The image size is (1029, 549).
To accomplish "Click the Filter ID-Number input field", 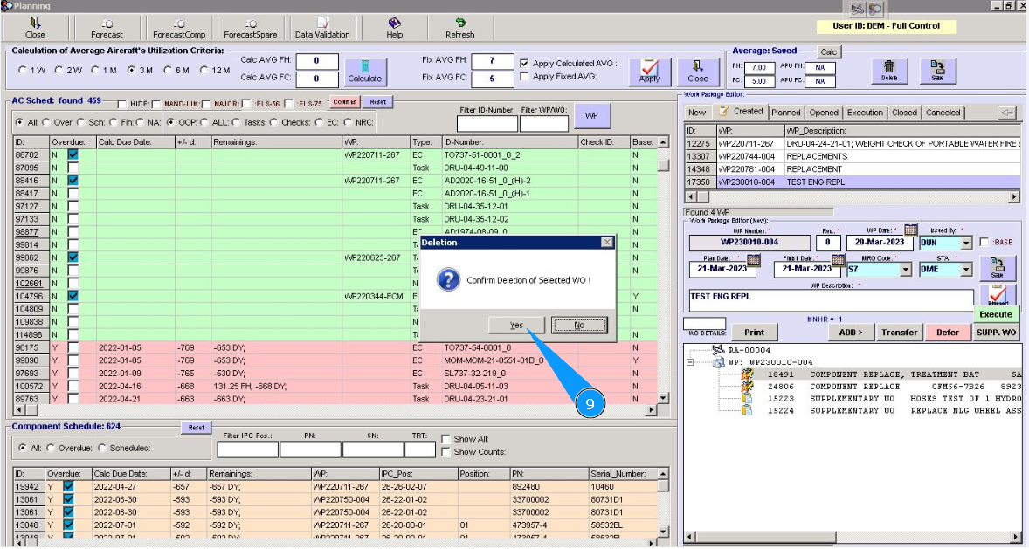I will (x=487, y=123).
